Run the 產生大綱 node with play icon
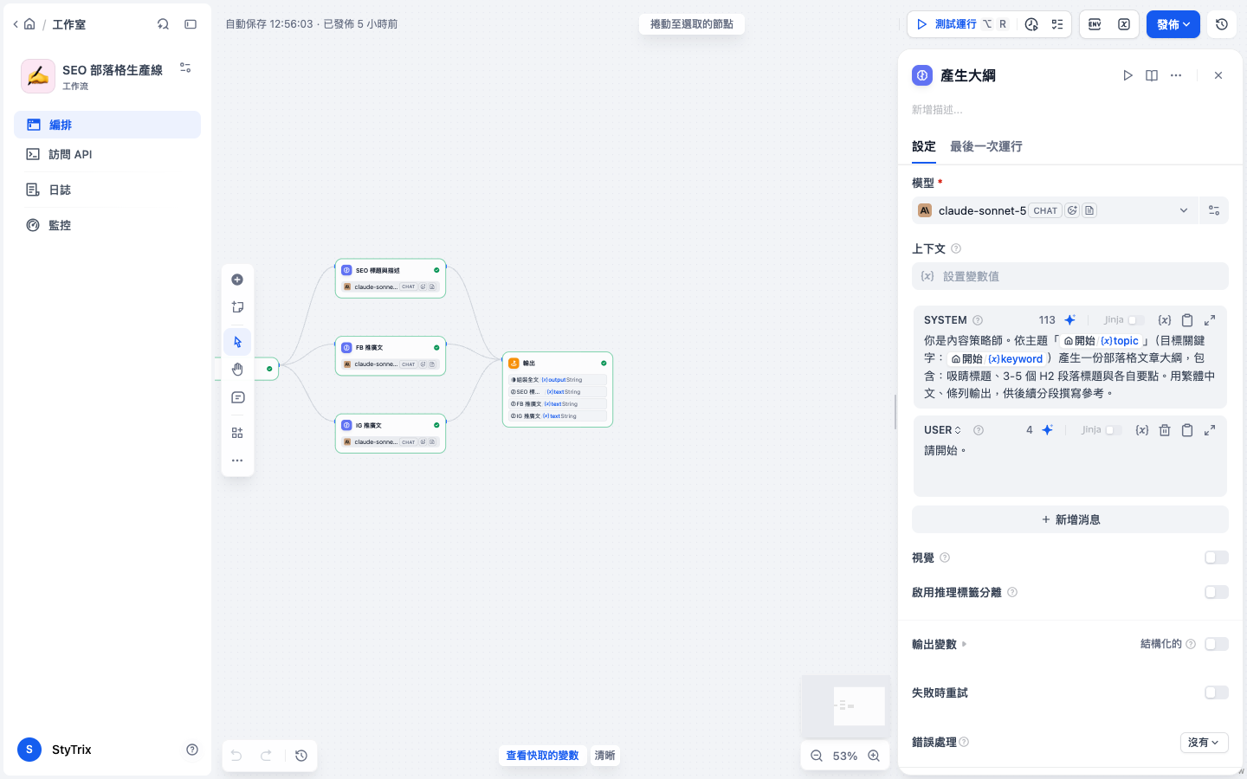The height and width of the screenshot is (779, 1247). pos(1127,75)
